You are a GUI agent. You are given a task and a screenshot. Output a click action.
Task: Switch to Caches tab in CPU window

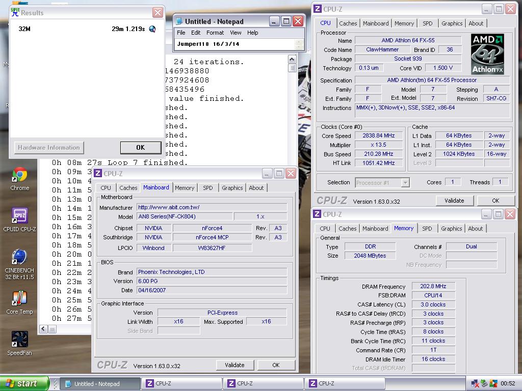point(348,23)
